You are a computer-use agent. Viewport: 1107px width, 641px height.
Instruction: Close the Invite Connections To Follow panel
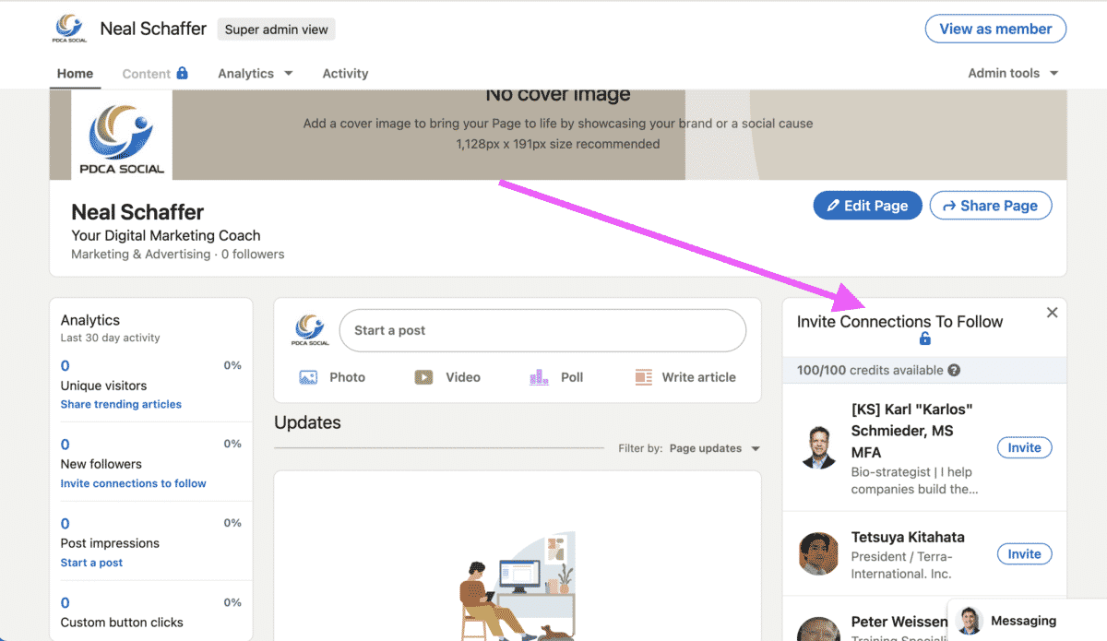1053,313
